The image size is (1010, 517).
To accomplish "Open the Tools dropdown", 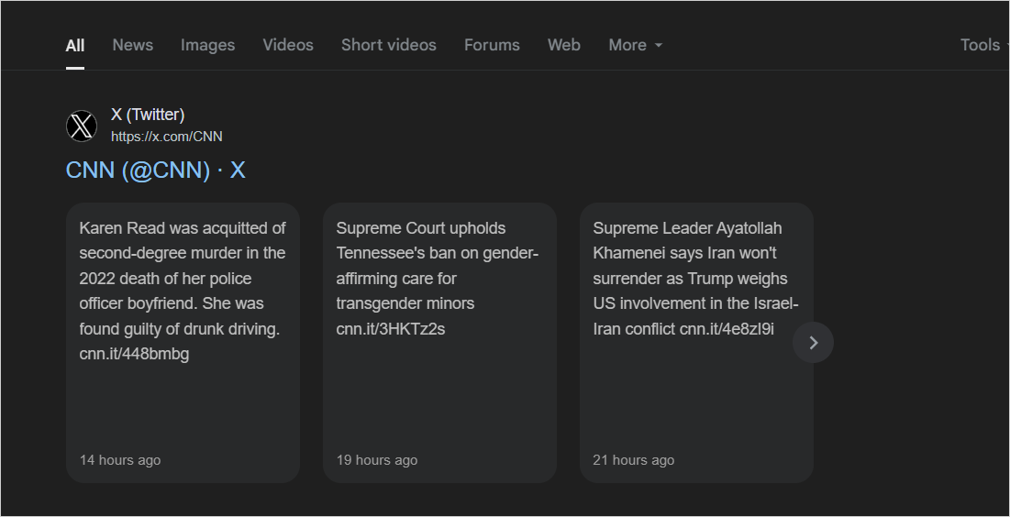I will (x=984, y=45).
